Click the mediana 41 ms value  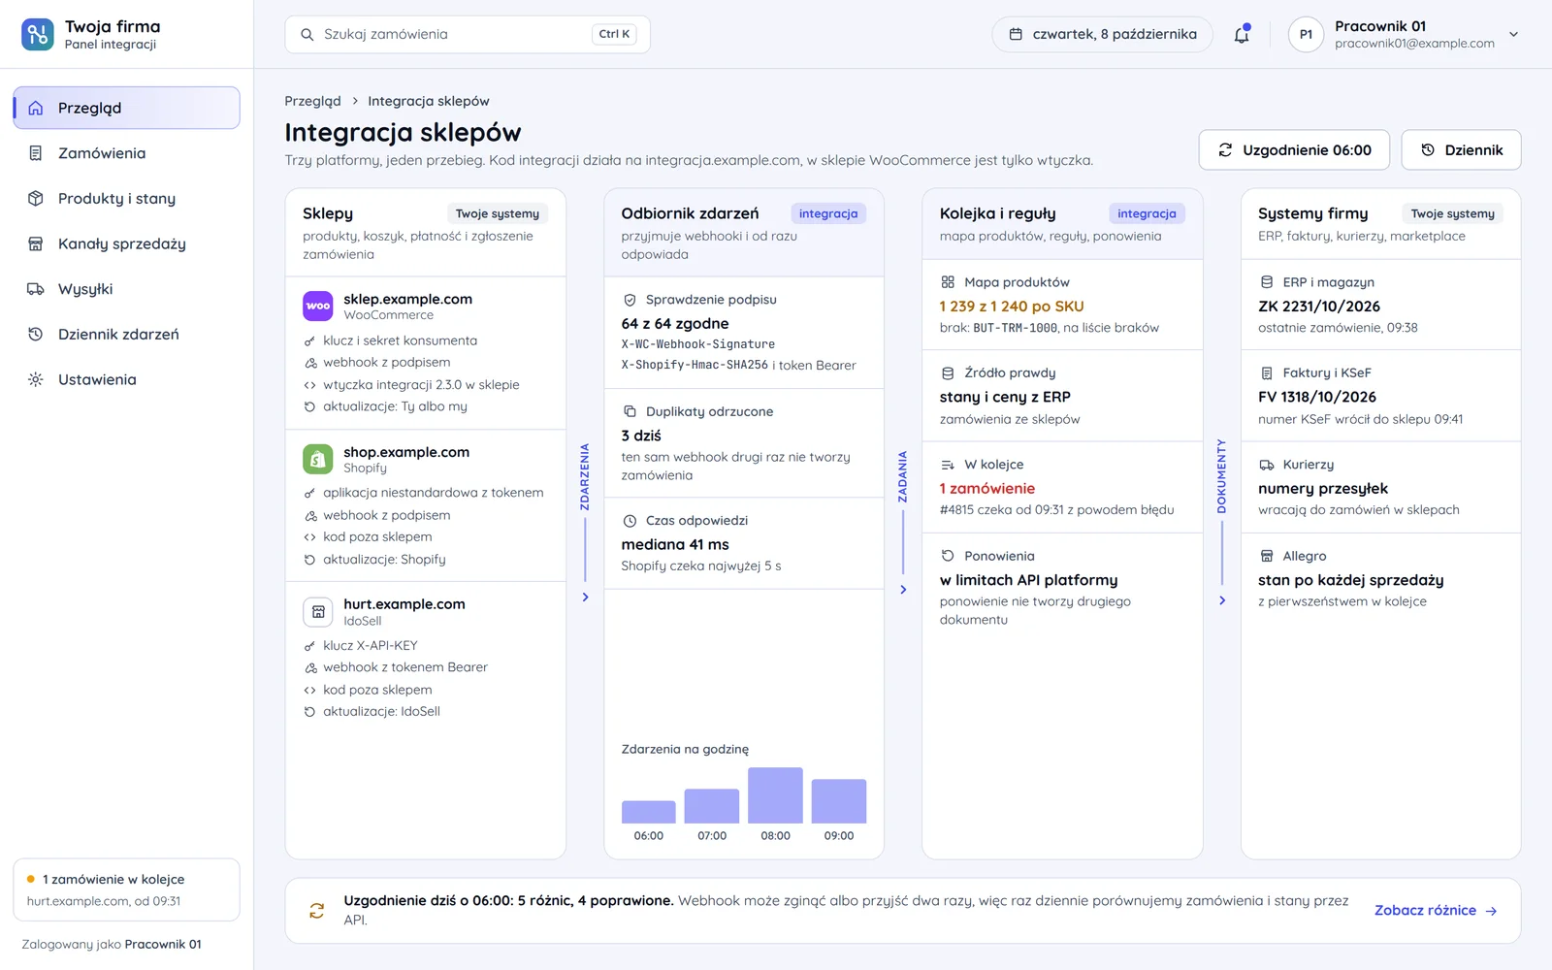[x=675, y=545]
